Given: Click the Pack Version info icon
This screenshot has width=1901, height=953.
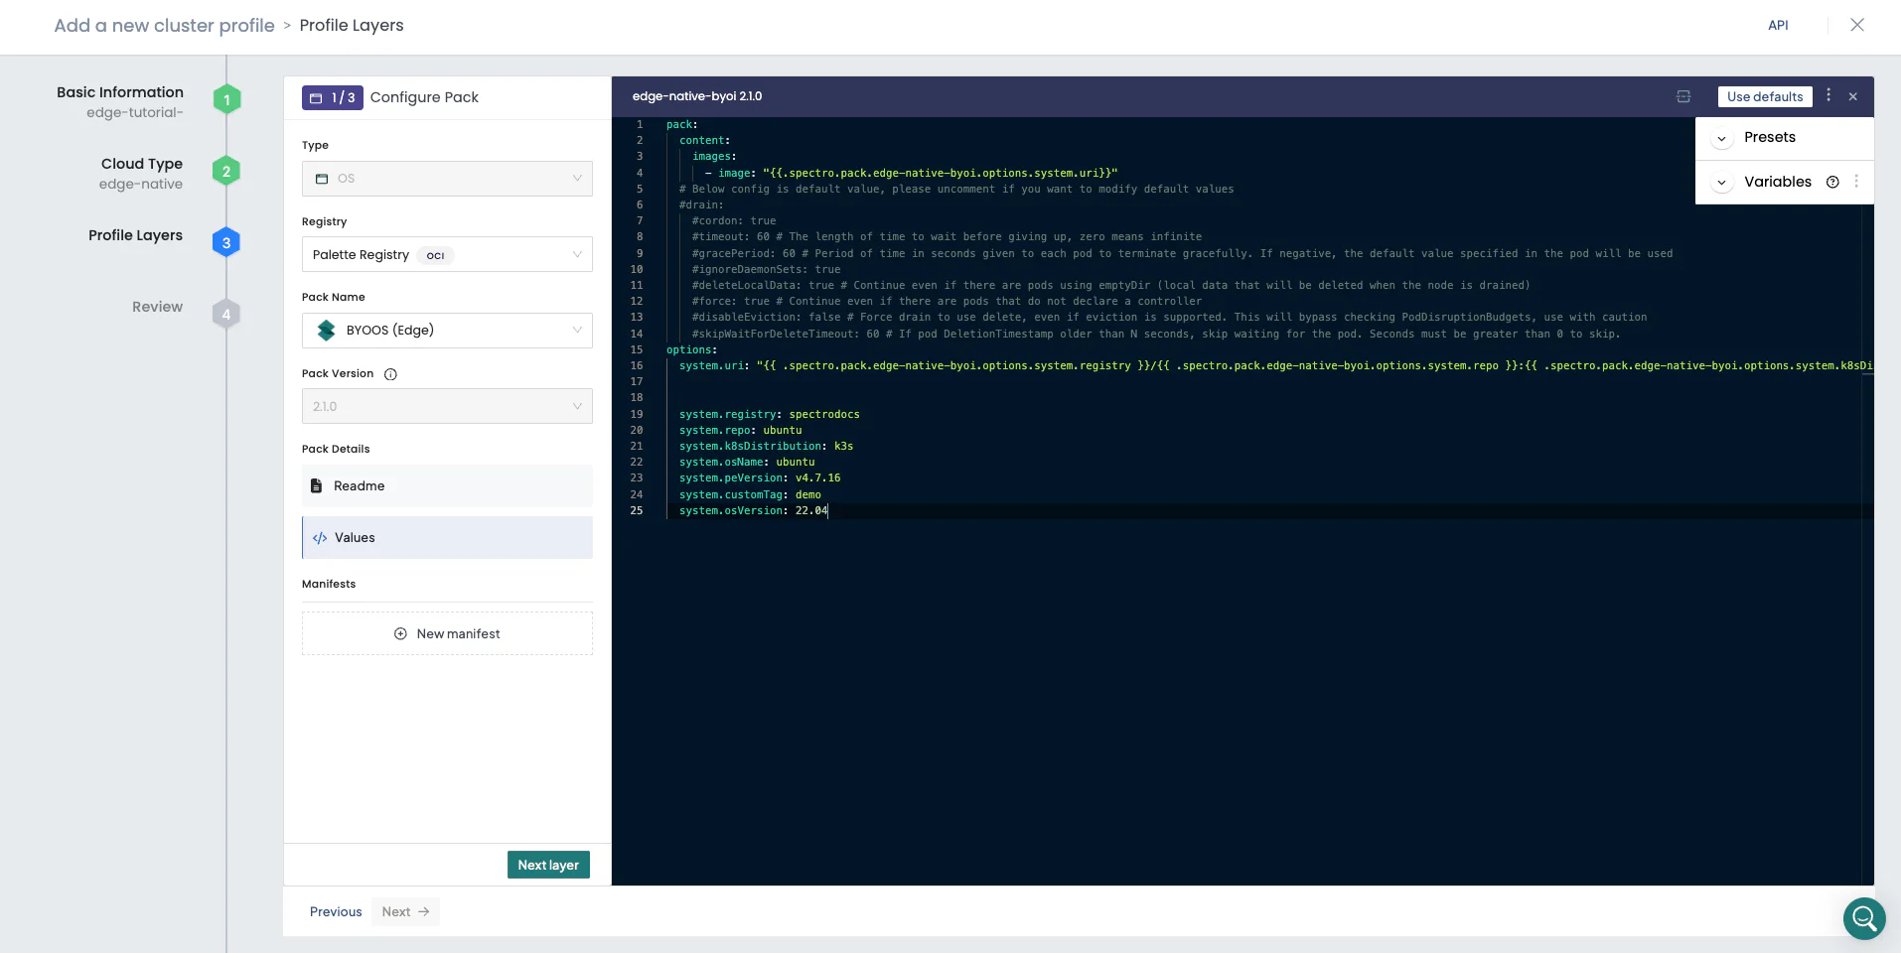Looking at the screenshot, I should pyautogui.click(x=388, y=374).
